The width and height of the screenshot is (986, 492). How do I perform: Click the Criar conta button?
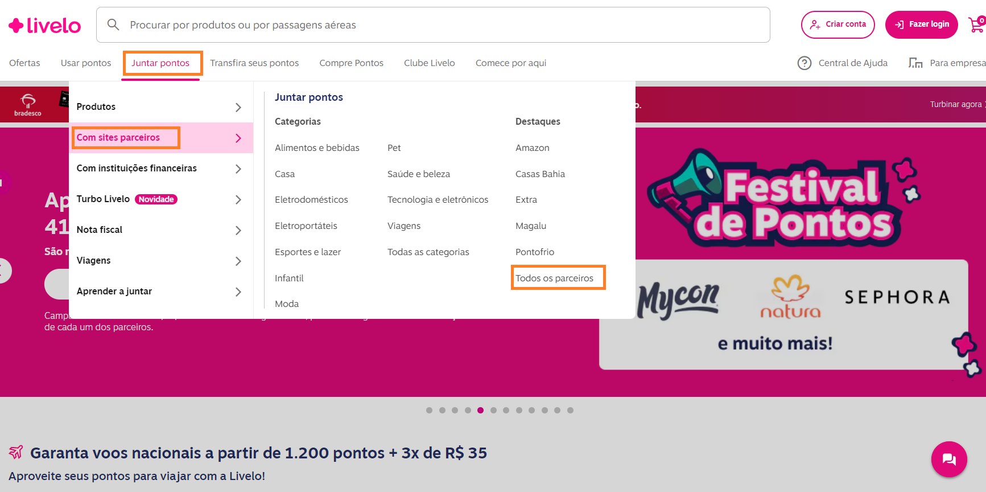click(x=838, y=24)
